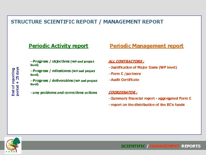Select the 'Audit Certificate' line
This screenshot has width=206, height=155.
[x=124, y=80]
